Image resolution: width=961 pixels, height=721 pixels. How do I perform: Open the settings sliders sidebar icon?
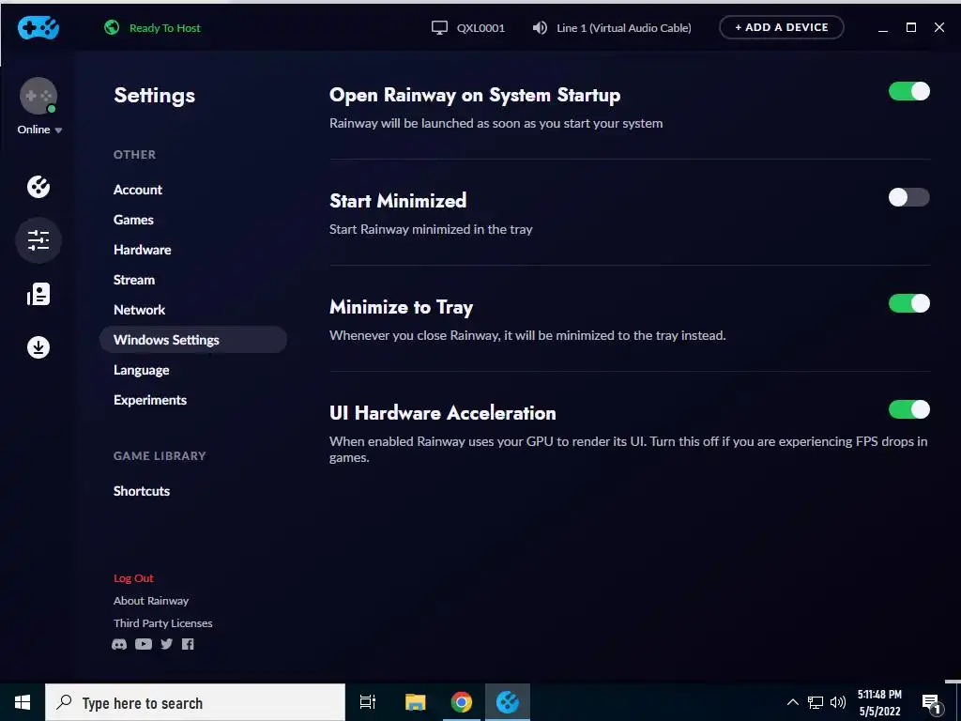(38, 240)
